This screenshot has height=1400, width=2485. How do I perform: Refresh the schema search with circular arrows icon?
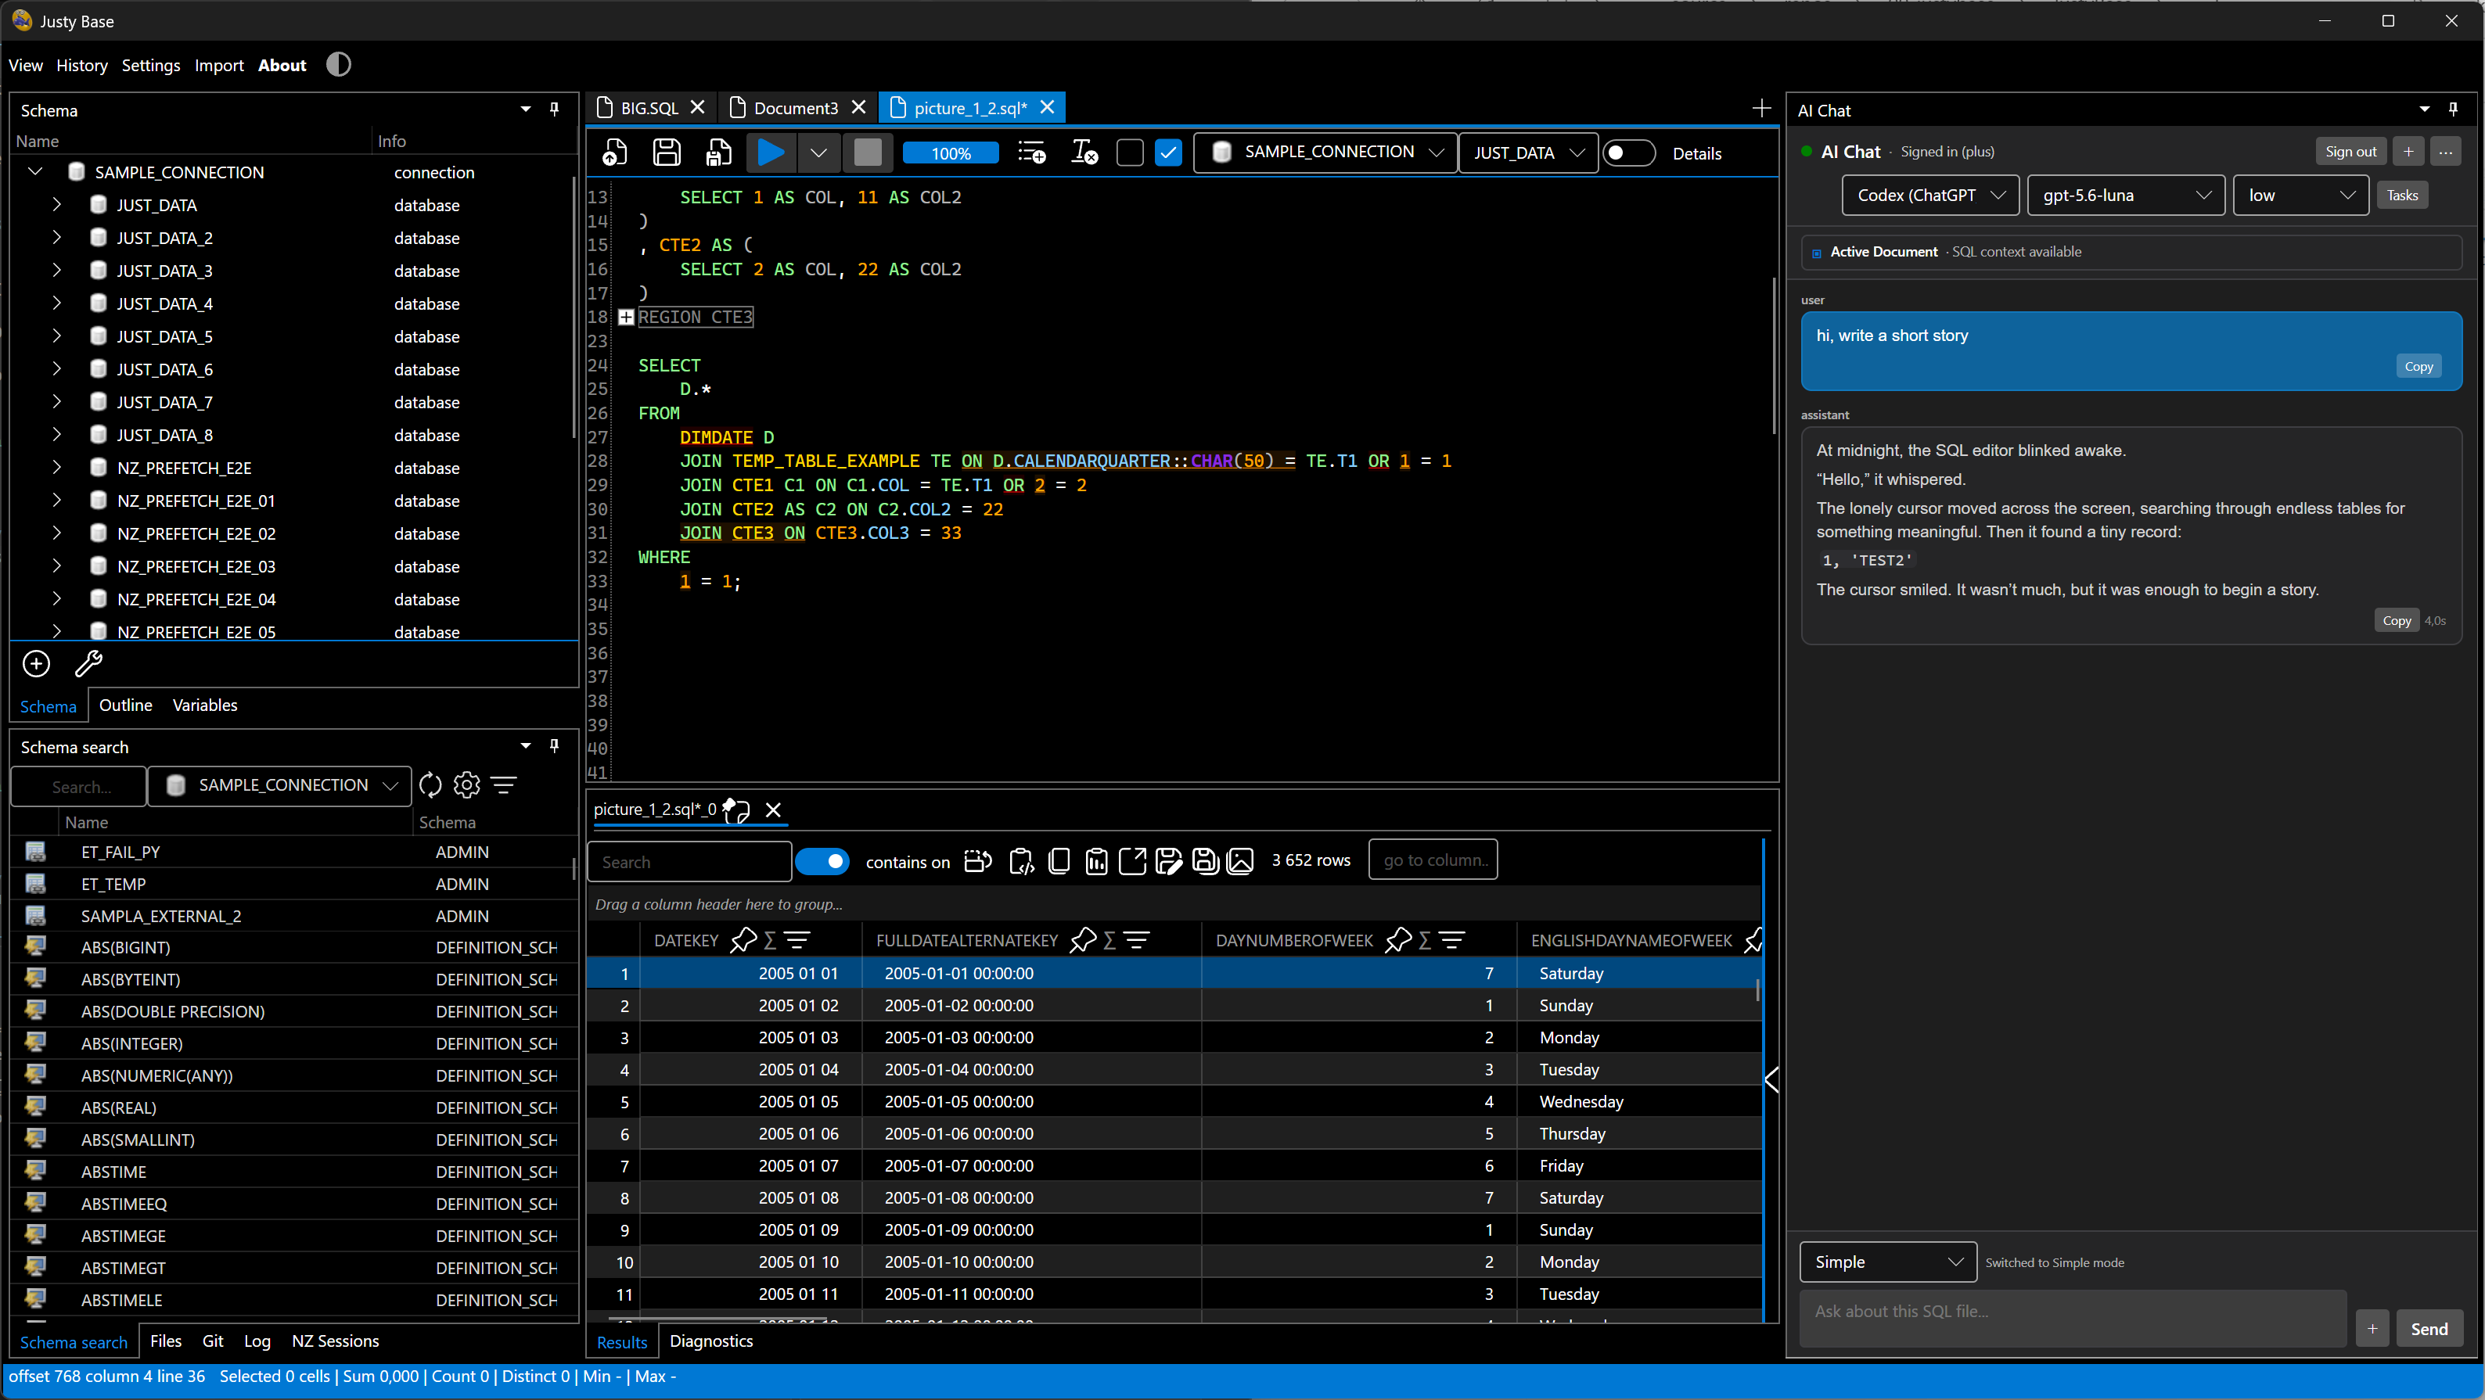tap(430, 786)
